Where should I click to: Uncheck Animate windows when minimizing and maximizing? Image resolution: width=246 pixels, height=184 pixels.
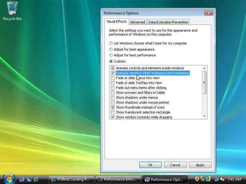tap(113, 73)
